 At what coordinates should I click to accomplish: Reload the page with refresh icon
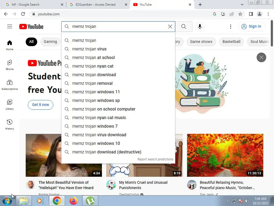click(x=23, y=14)
